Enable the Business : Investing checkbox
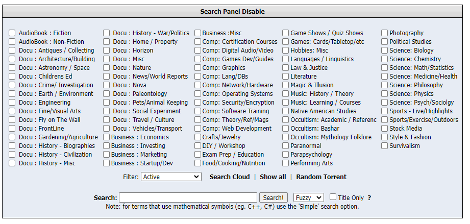This screenshot has height=224, width=470. pos(107,146)
